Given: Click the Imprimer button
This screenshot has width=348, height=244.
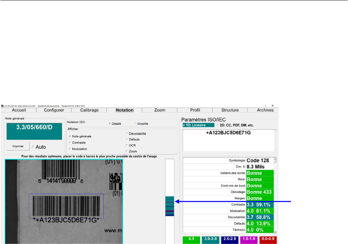Looking at the screenshot, I should (18, 146).
